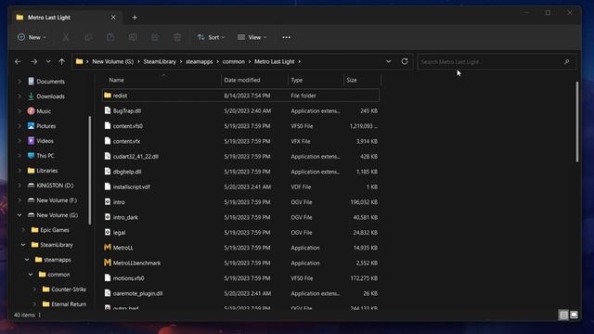The image size is (594, 334).
Task: Click the intro OGV file icon
Action: [x=108, y=202]
